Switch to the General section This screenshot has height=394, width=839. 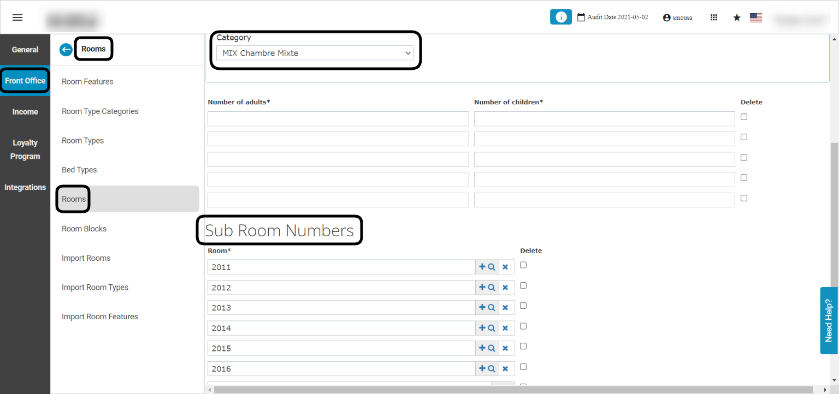pos(25,50)
